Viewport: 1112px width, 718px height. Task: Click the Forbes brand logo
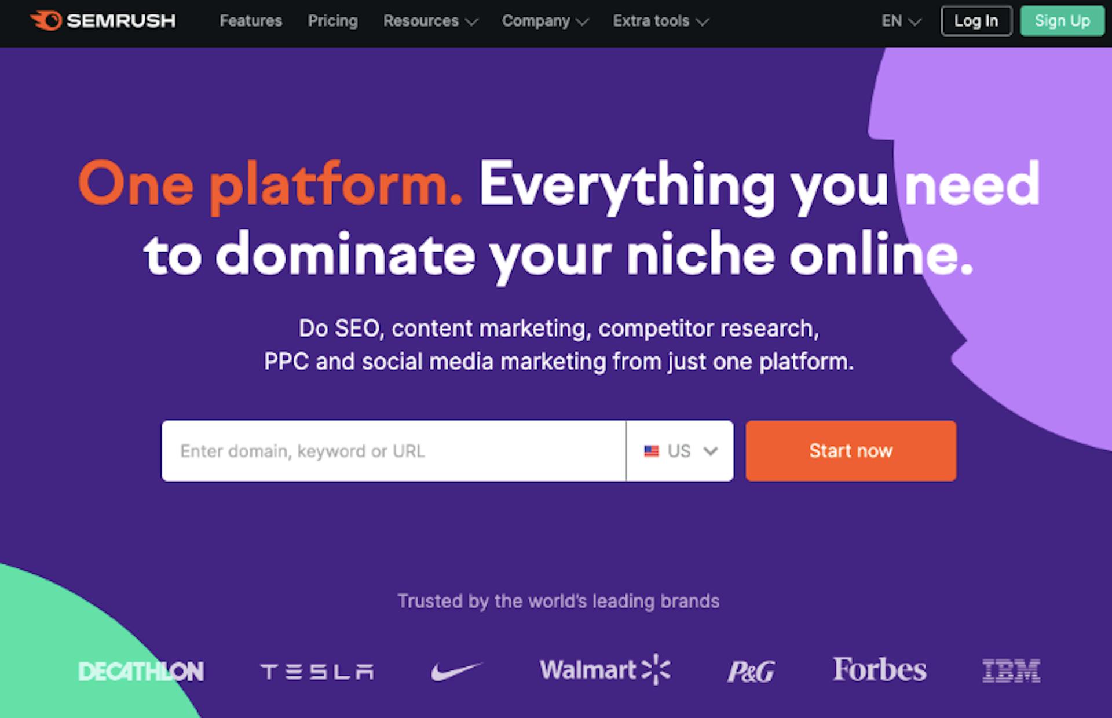[879, 670]
